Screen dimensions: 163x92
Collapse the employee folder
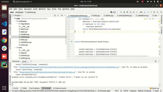pos(15,21)
